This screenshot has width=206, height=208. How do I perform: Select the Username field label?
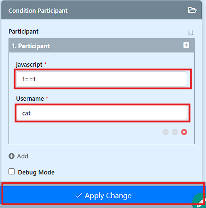[30, 98]
